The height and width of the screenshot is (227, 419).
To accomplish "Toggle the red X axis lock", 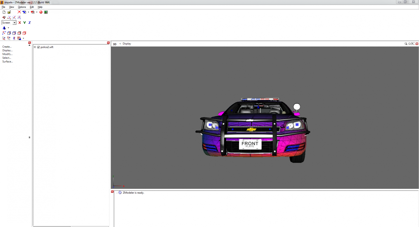I will click(20, 23).
